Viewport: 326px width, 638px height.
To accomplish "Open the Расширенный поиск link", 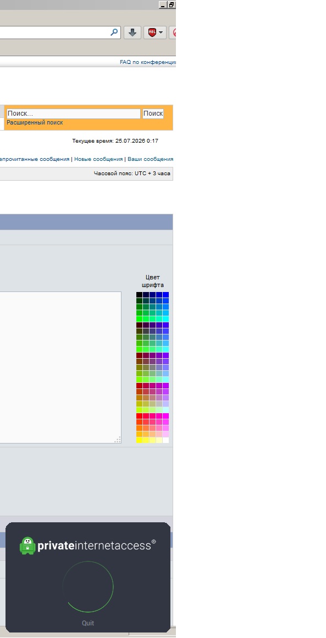I will [35, 122].
